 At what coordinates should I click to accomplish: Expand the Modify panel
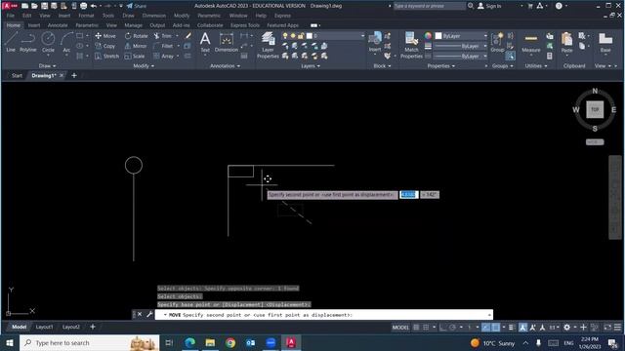[x=144, y=66]
